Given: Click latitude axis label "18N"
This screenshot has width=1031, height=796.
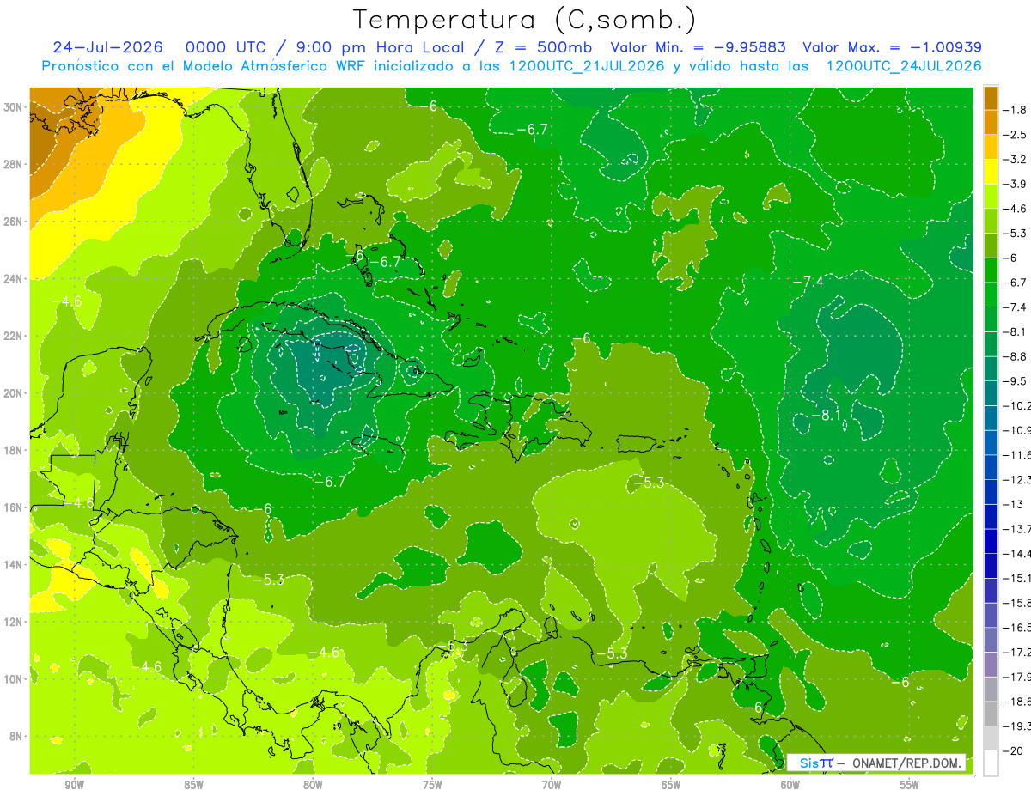Looking at the screenshot, I should [x=15, y=450].
